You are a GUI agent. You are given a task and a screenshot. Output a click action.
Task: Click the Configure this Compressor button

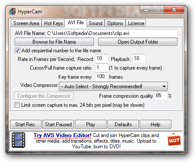(x=44, y=96)
